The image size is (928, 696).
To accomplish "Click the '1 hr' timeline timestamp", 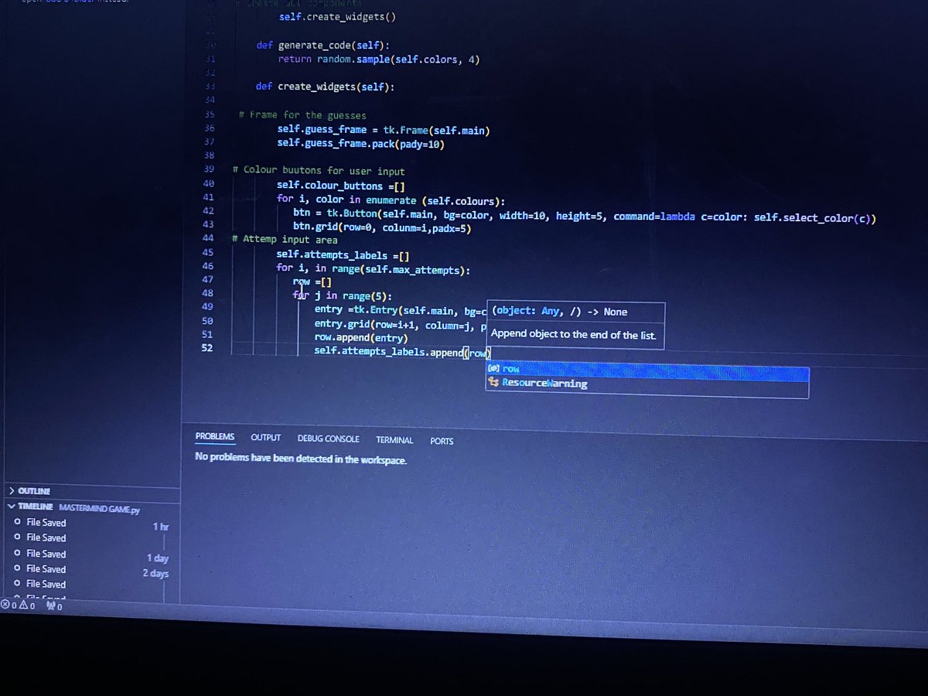I will click(x=161, y=527).
